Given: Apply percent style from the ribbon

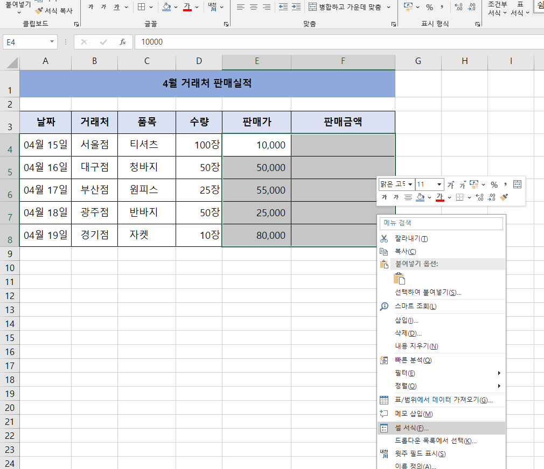Looking at the screenshot, I should click(429, 7).
